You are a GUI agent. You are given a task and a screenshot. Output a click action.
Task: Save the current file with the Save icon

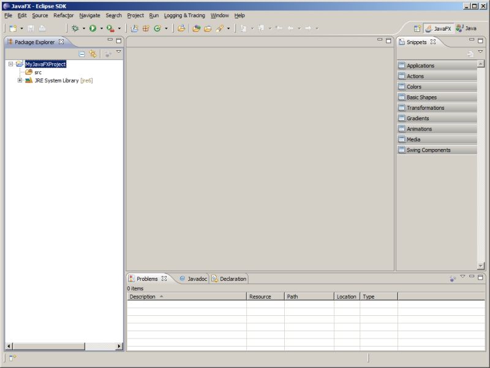[31, 28]
